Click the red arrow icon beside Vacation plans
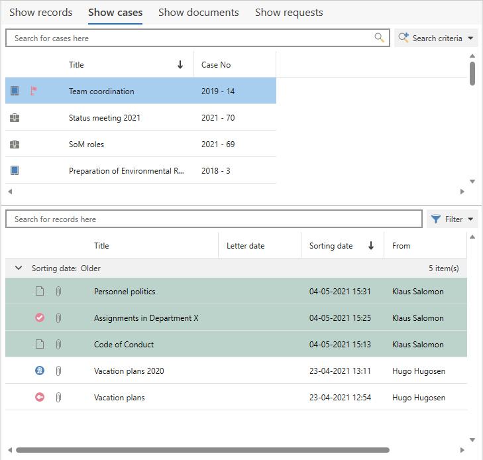The width and height of the screenshot is (483, 460). [40, 398]
